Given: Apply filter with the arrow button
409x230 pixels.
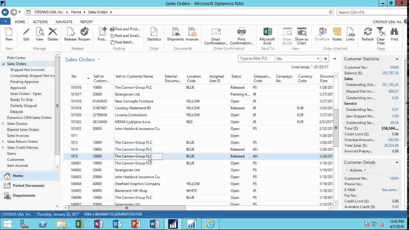Looking at the screenshot, I should tap(325, 59).
